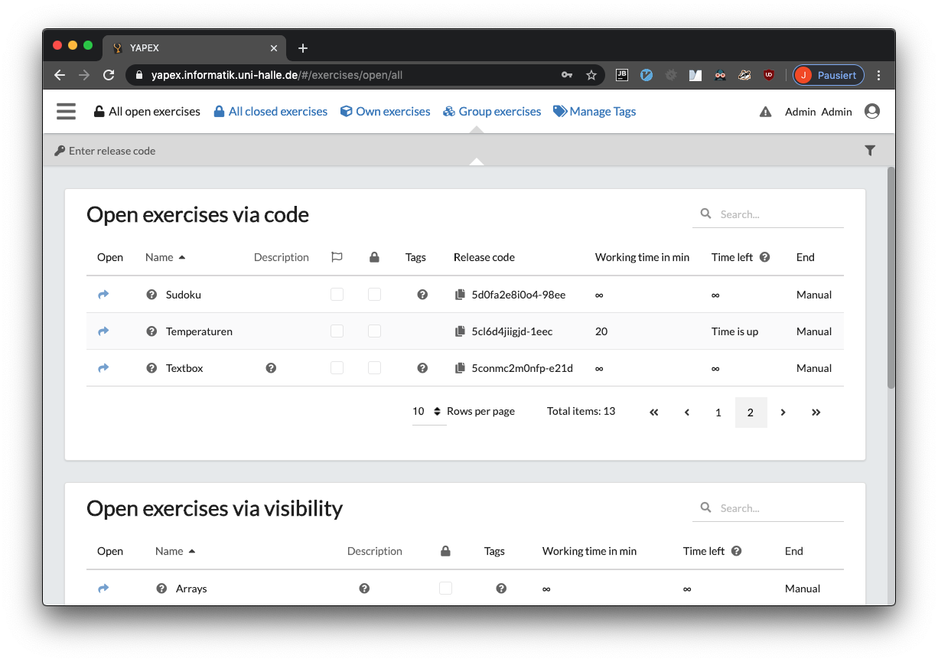
Task: Open the filter icon on the right
Action: coord(870,151)
